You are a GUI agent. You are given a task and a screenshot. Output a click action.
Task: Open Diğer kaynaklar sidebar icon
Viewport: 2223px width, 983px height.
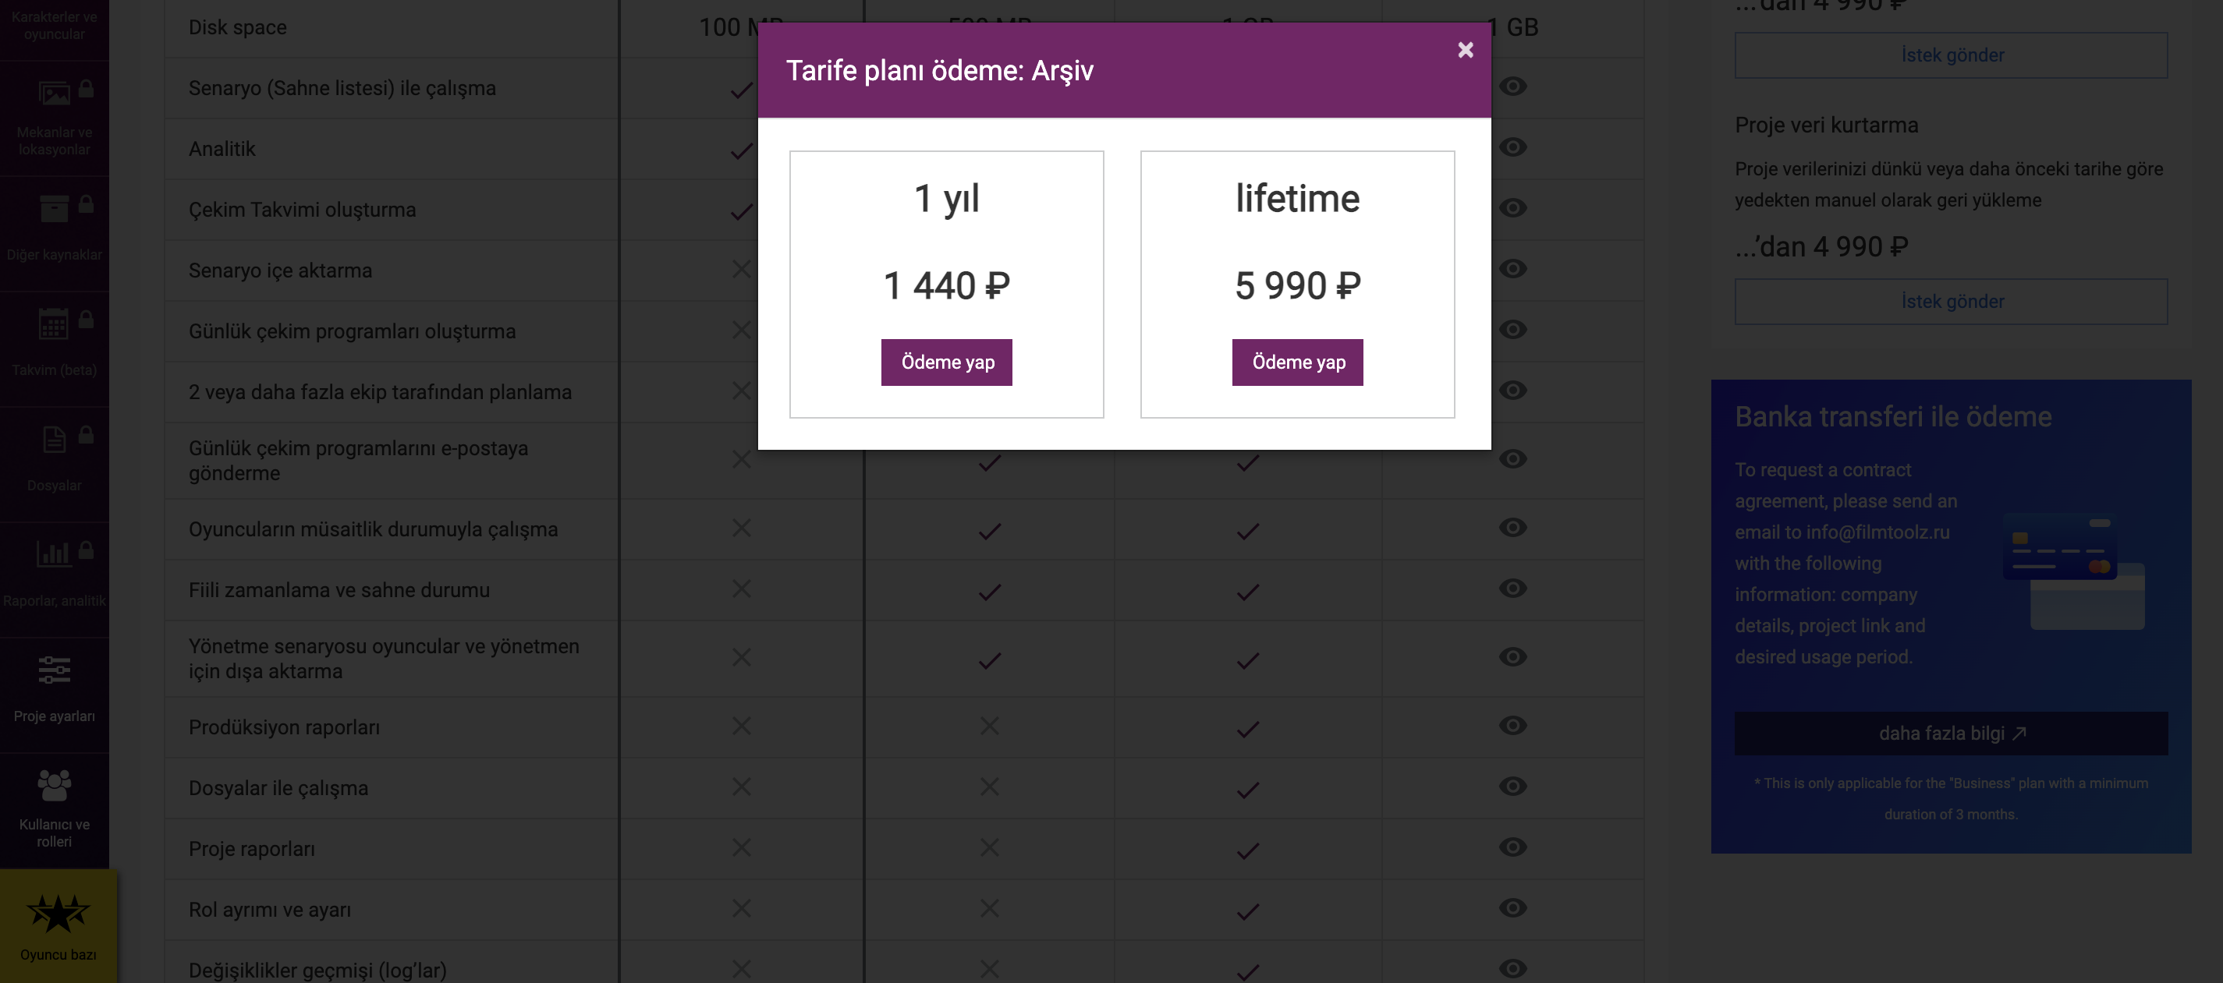[55, 208]
